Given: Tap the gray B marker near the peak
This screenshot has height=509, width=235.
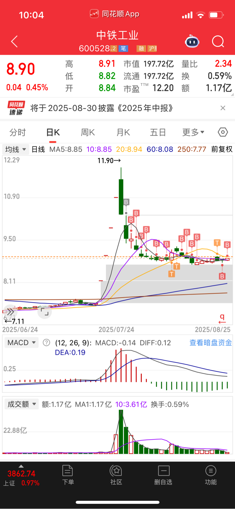Looking at the screenshot, I should click(126, 202).
